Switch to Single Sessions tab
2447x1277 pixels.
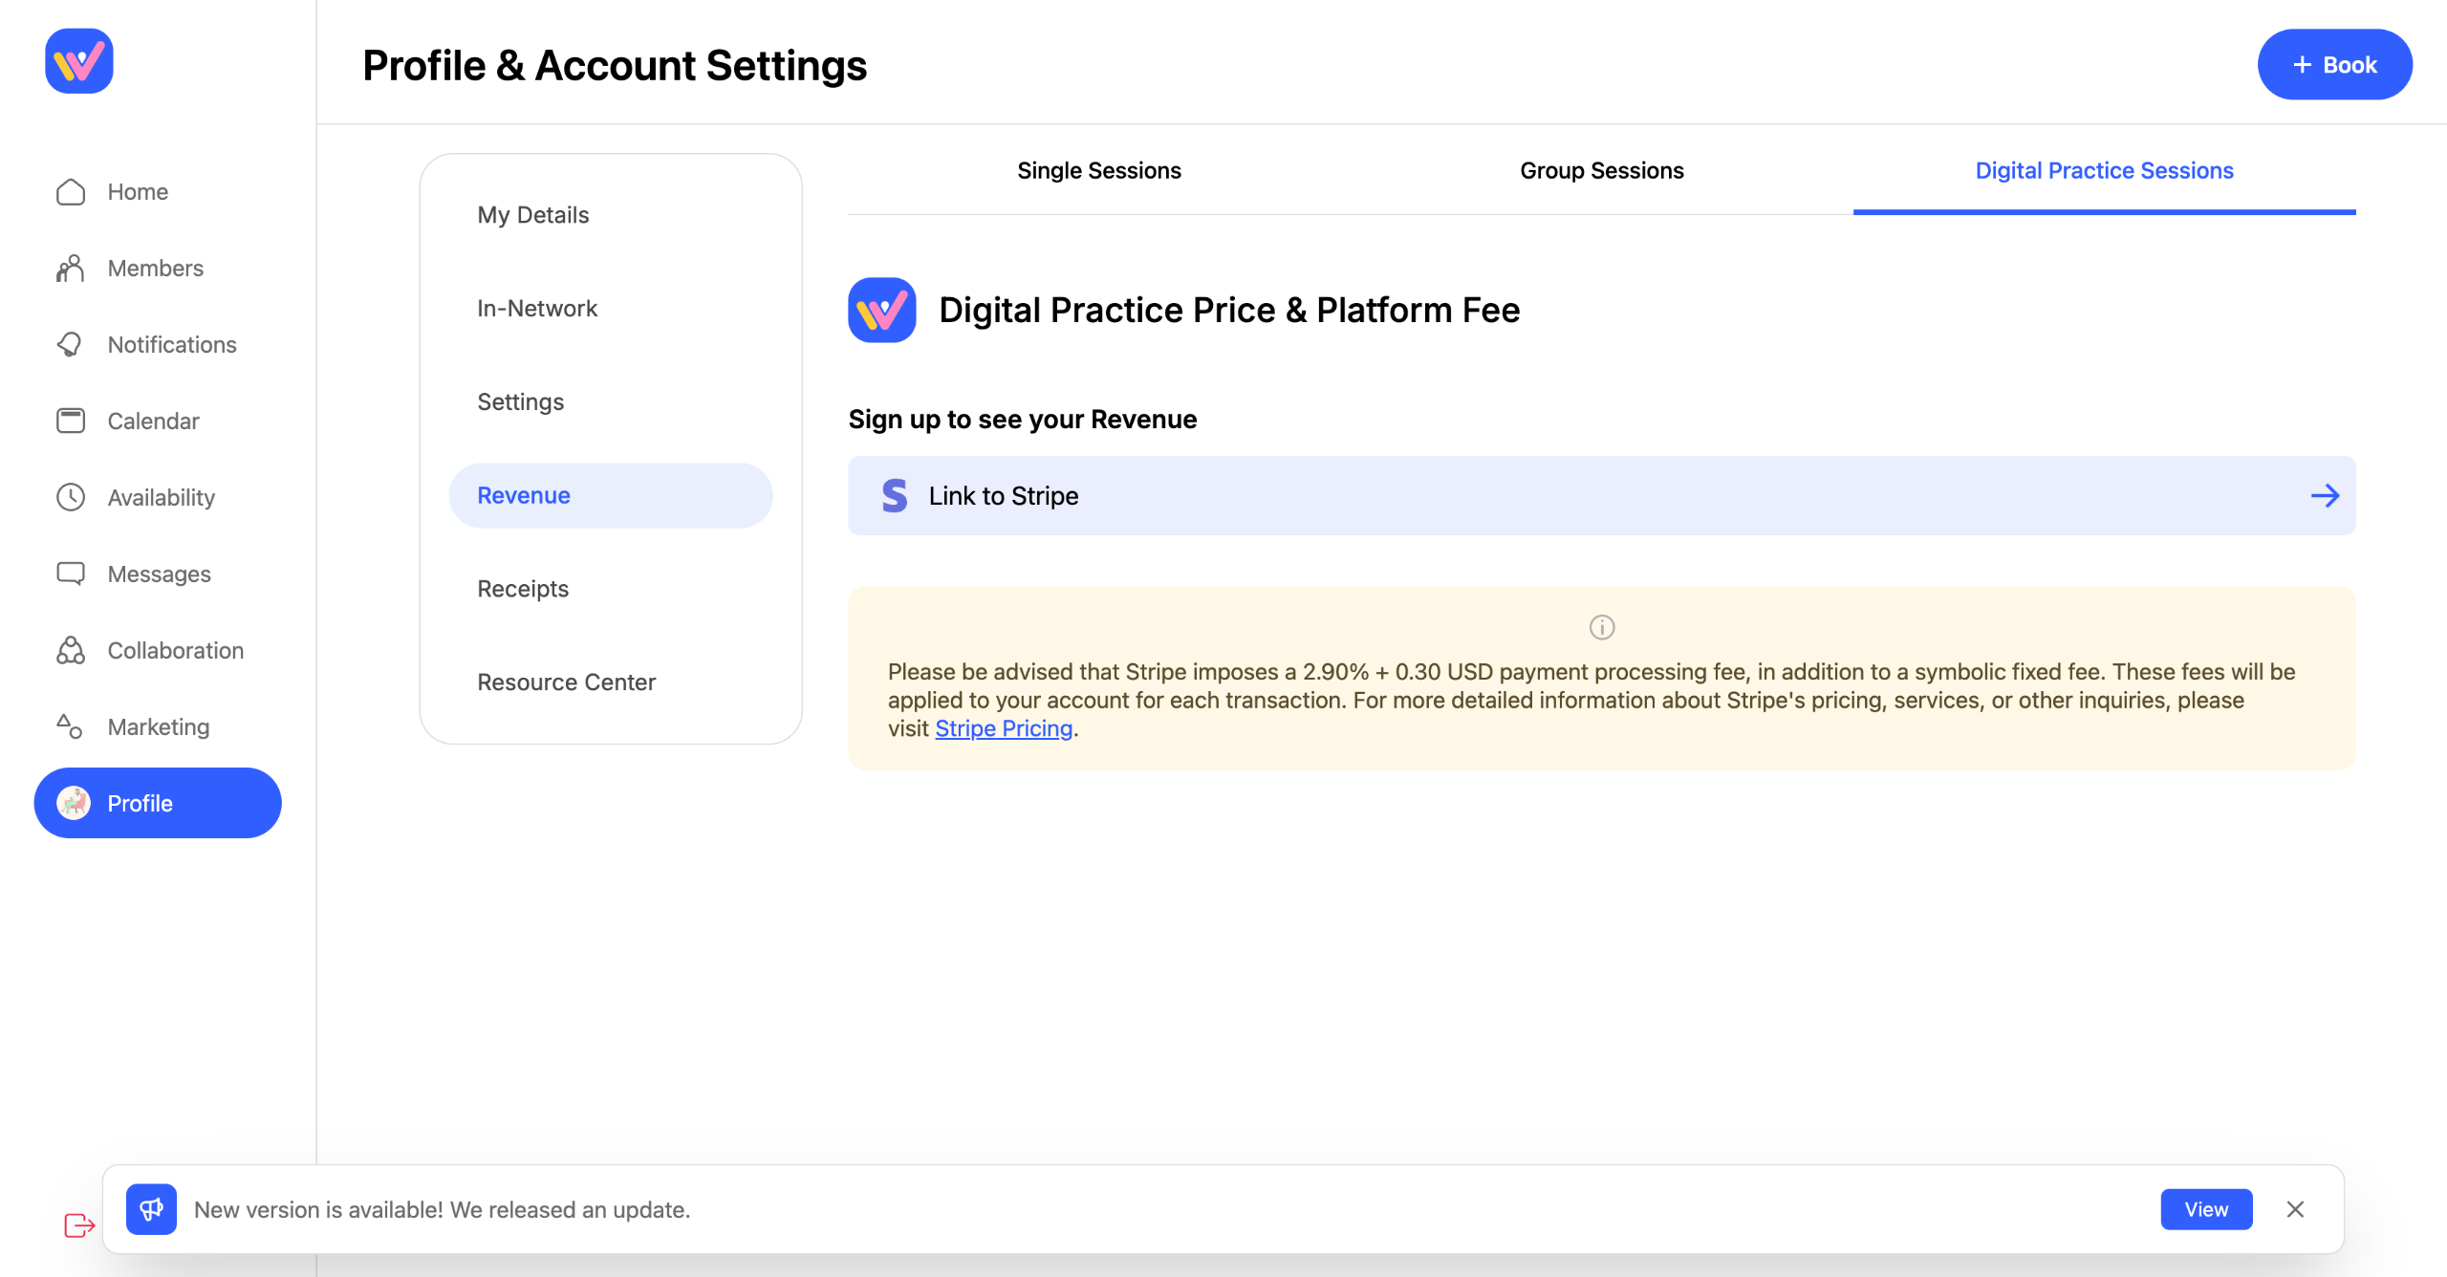[1099, 171]
